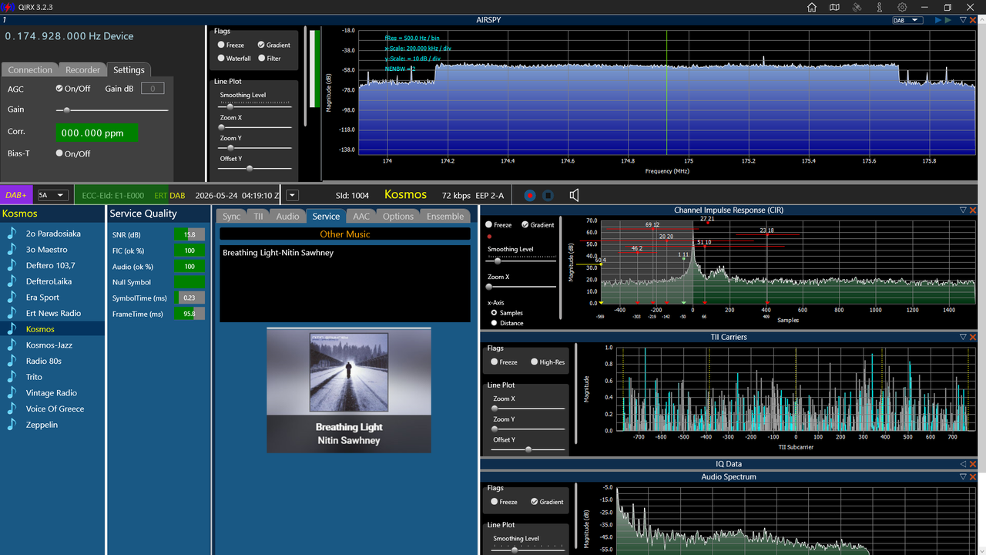Viewport: 986px width, 555px height.
Task: Open the map view icon
Action: [834, 7]
